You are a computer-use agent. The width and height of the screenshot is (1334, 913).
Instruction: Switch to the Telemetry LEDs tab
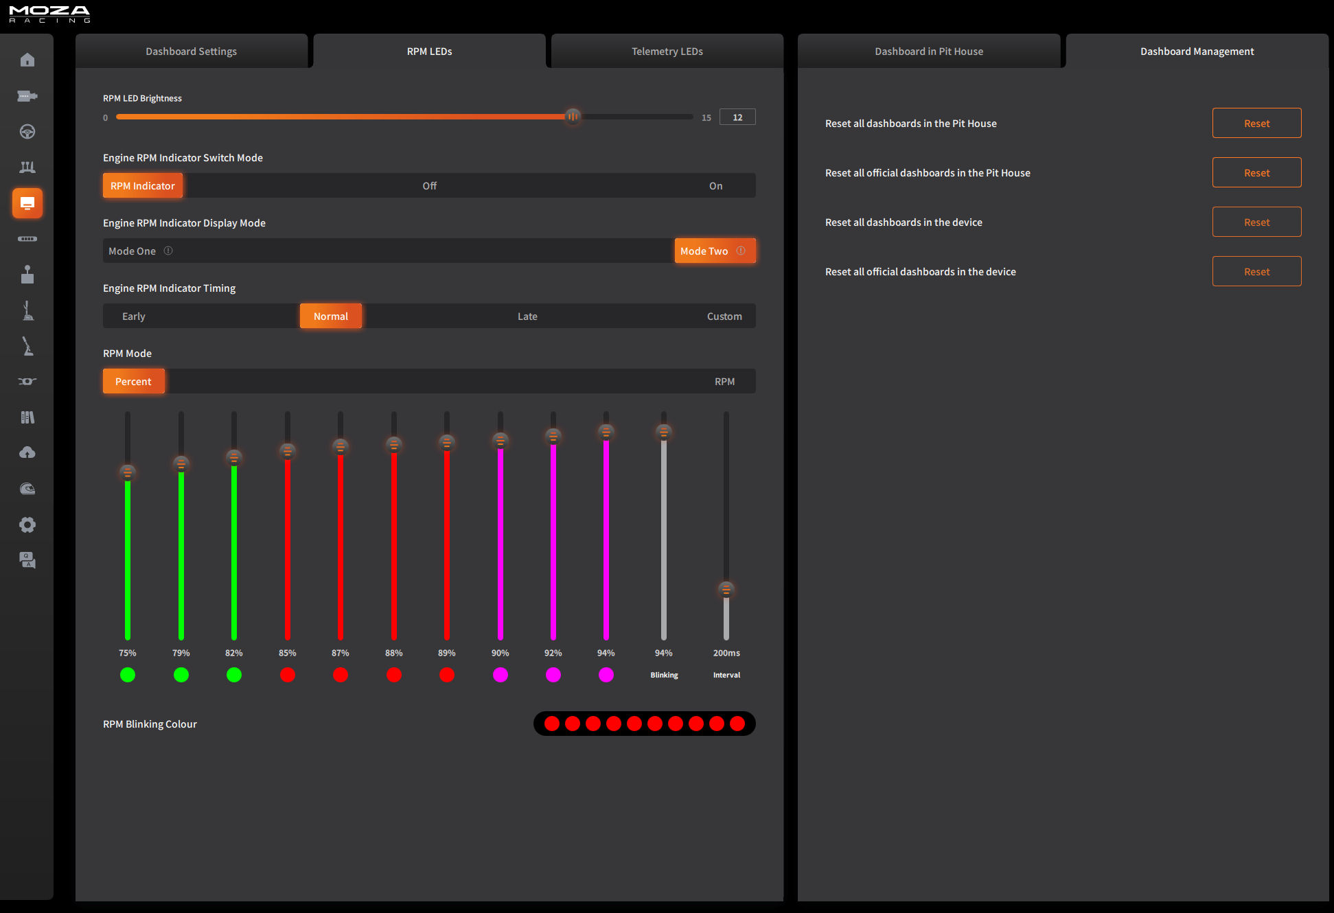pos(667,51)
